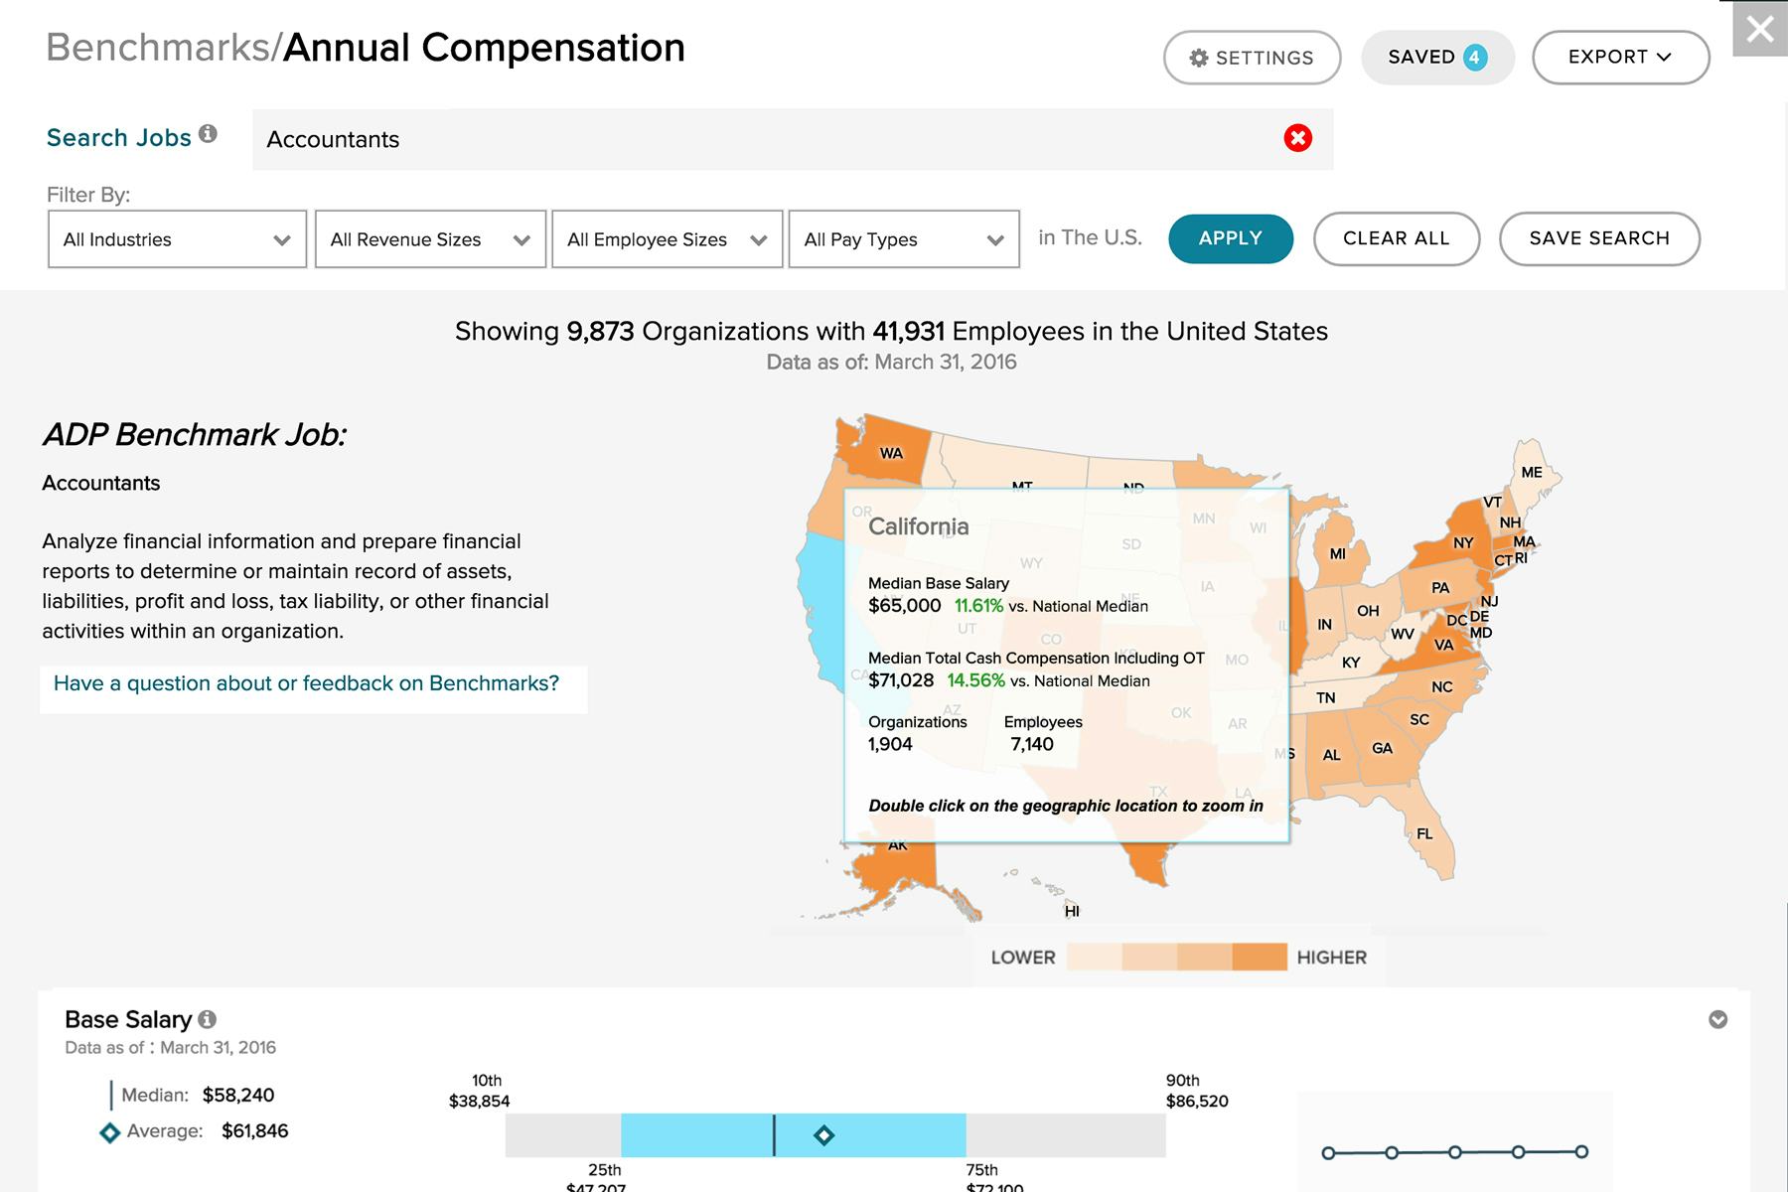
Task: Open the All Employee Sizes dropdown
Action: [x=667, y=239]
